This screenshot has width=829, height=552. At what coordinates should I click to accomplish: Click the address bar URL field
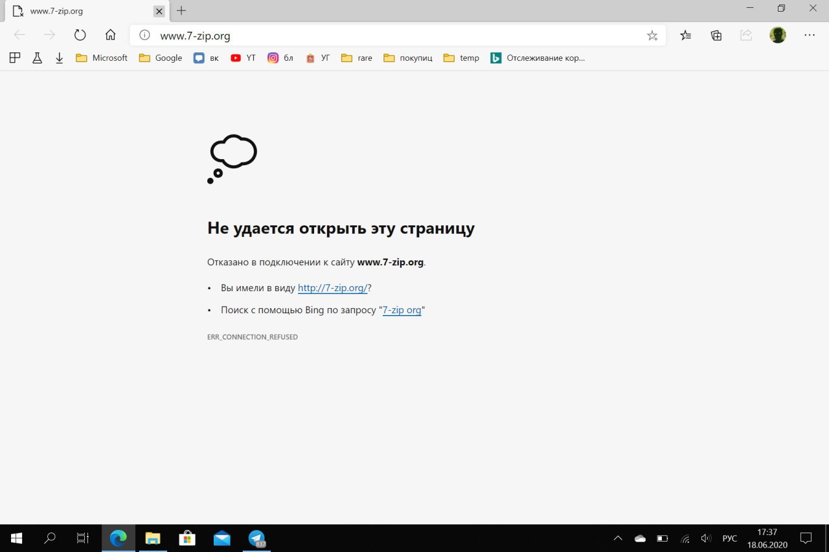click(x=398, y=36)
